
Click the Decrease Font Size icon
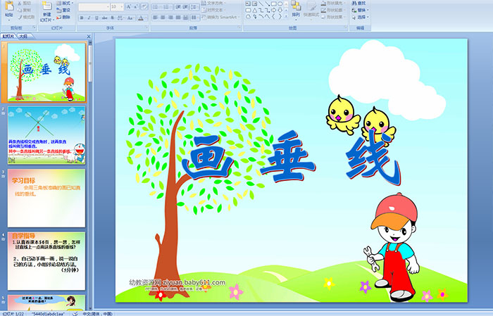[x=135, y=7]
